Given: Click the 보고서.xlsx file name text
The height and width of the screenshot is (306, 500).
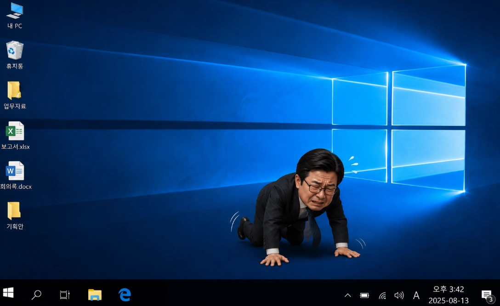Looking at the screenshot, I should tap(15, 147).
